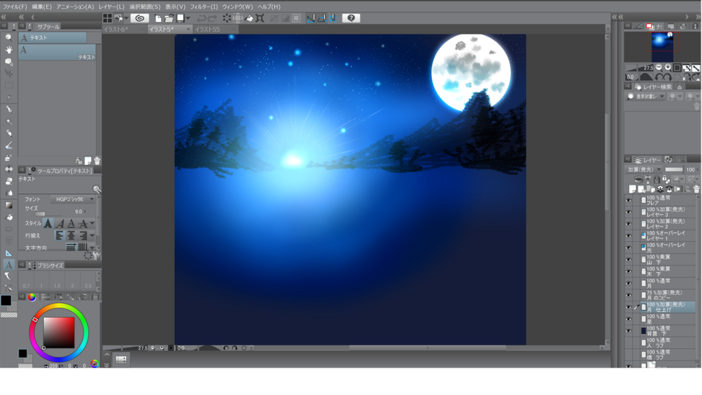Delete sub tool with trash icon
The height and width of the screenshot is (395, 702).
pyautogui.click(x=97, y=160)
